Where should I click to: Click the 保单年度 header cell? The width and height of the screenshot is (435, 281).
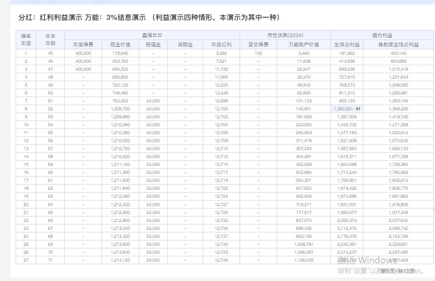coord(26,39)
